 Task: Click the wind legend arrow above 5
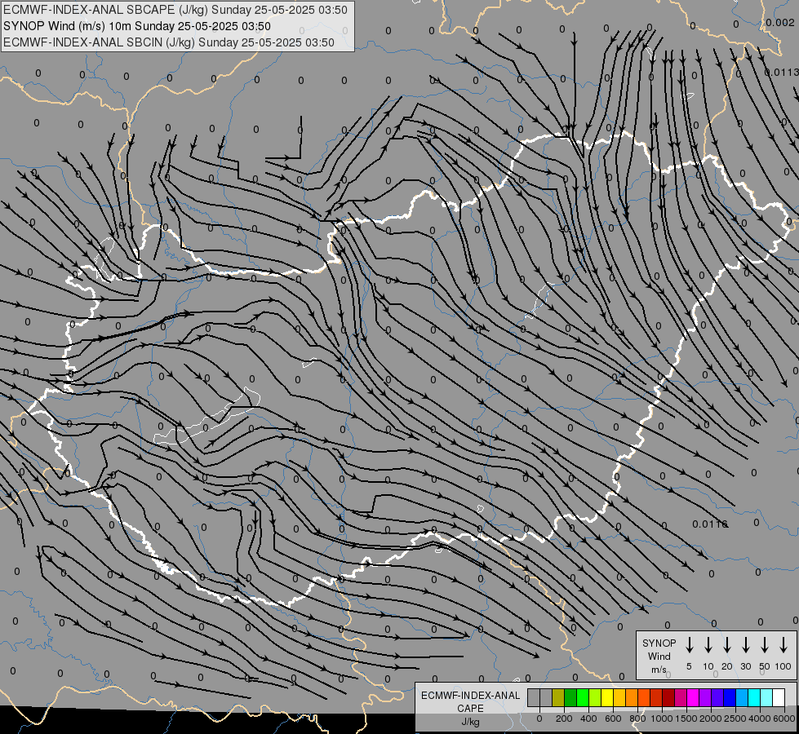click(x=690, y=645)
